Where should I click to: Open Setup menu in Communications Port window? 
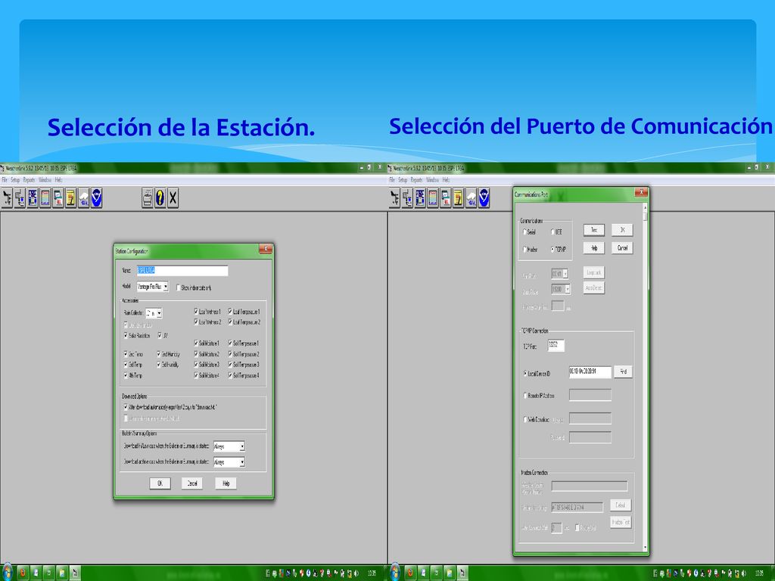click(403, 180)
